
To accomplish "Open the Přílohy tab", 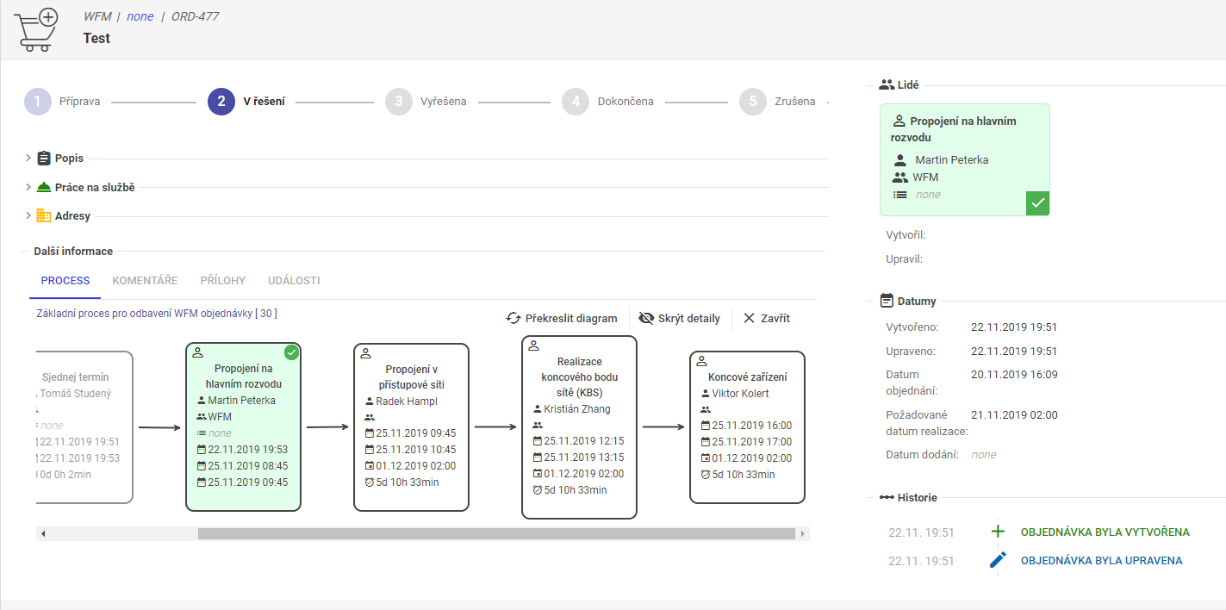I will 222,281.
